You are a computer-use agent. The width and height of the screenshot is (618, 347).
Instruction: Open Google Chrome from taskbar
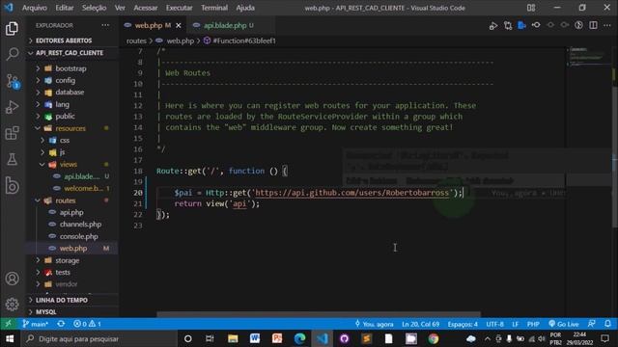pos(434,338)
